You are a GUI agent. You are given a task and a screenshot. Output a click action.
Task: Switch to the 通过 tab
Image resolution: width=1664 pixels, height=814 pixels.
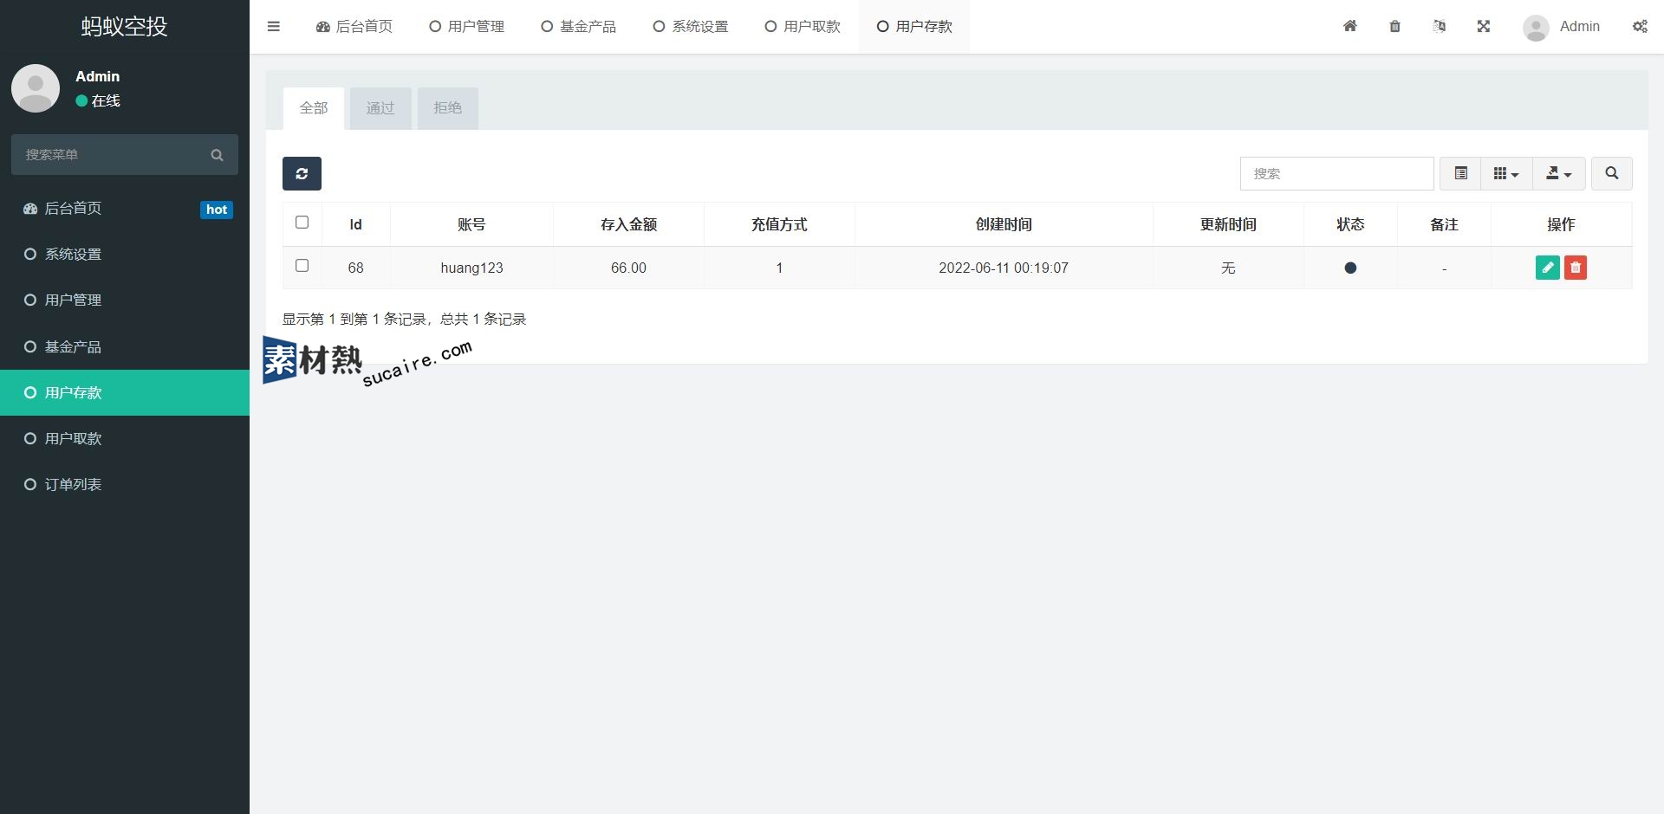click(380, 108)
